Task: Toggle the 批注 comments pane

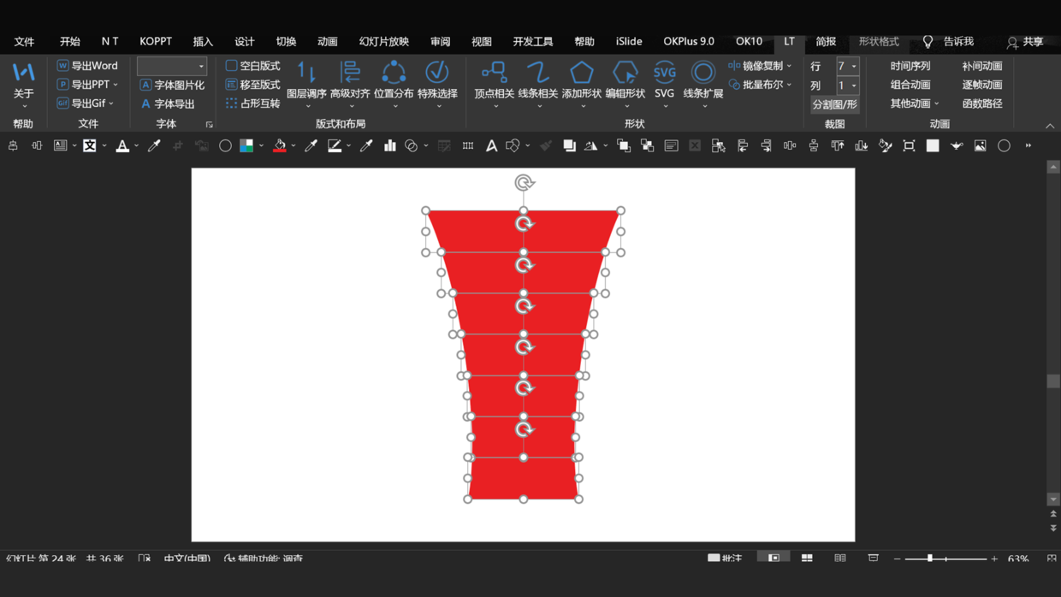Action: (724, 558)
